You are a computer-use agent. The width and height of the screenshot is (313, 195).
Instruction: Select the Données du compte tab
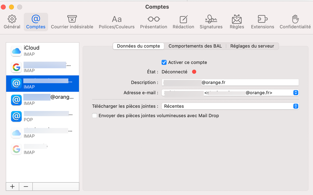(x=138, y=46)
